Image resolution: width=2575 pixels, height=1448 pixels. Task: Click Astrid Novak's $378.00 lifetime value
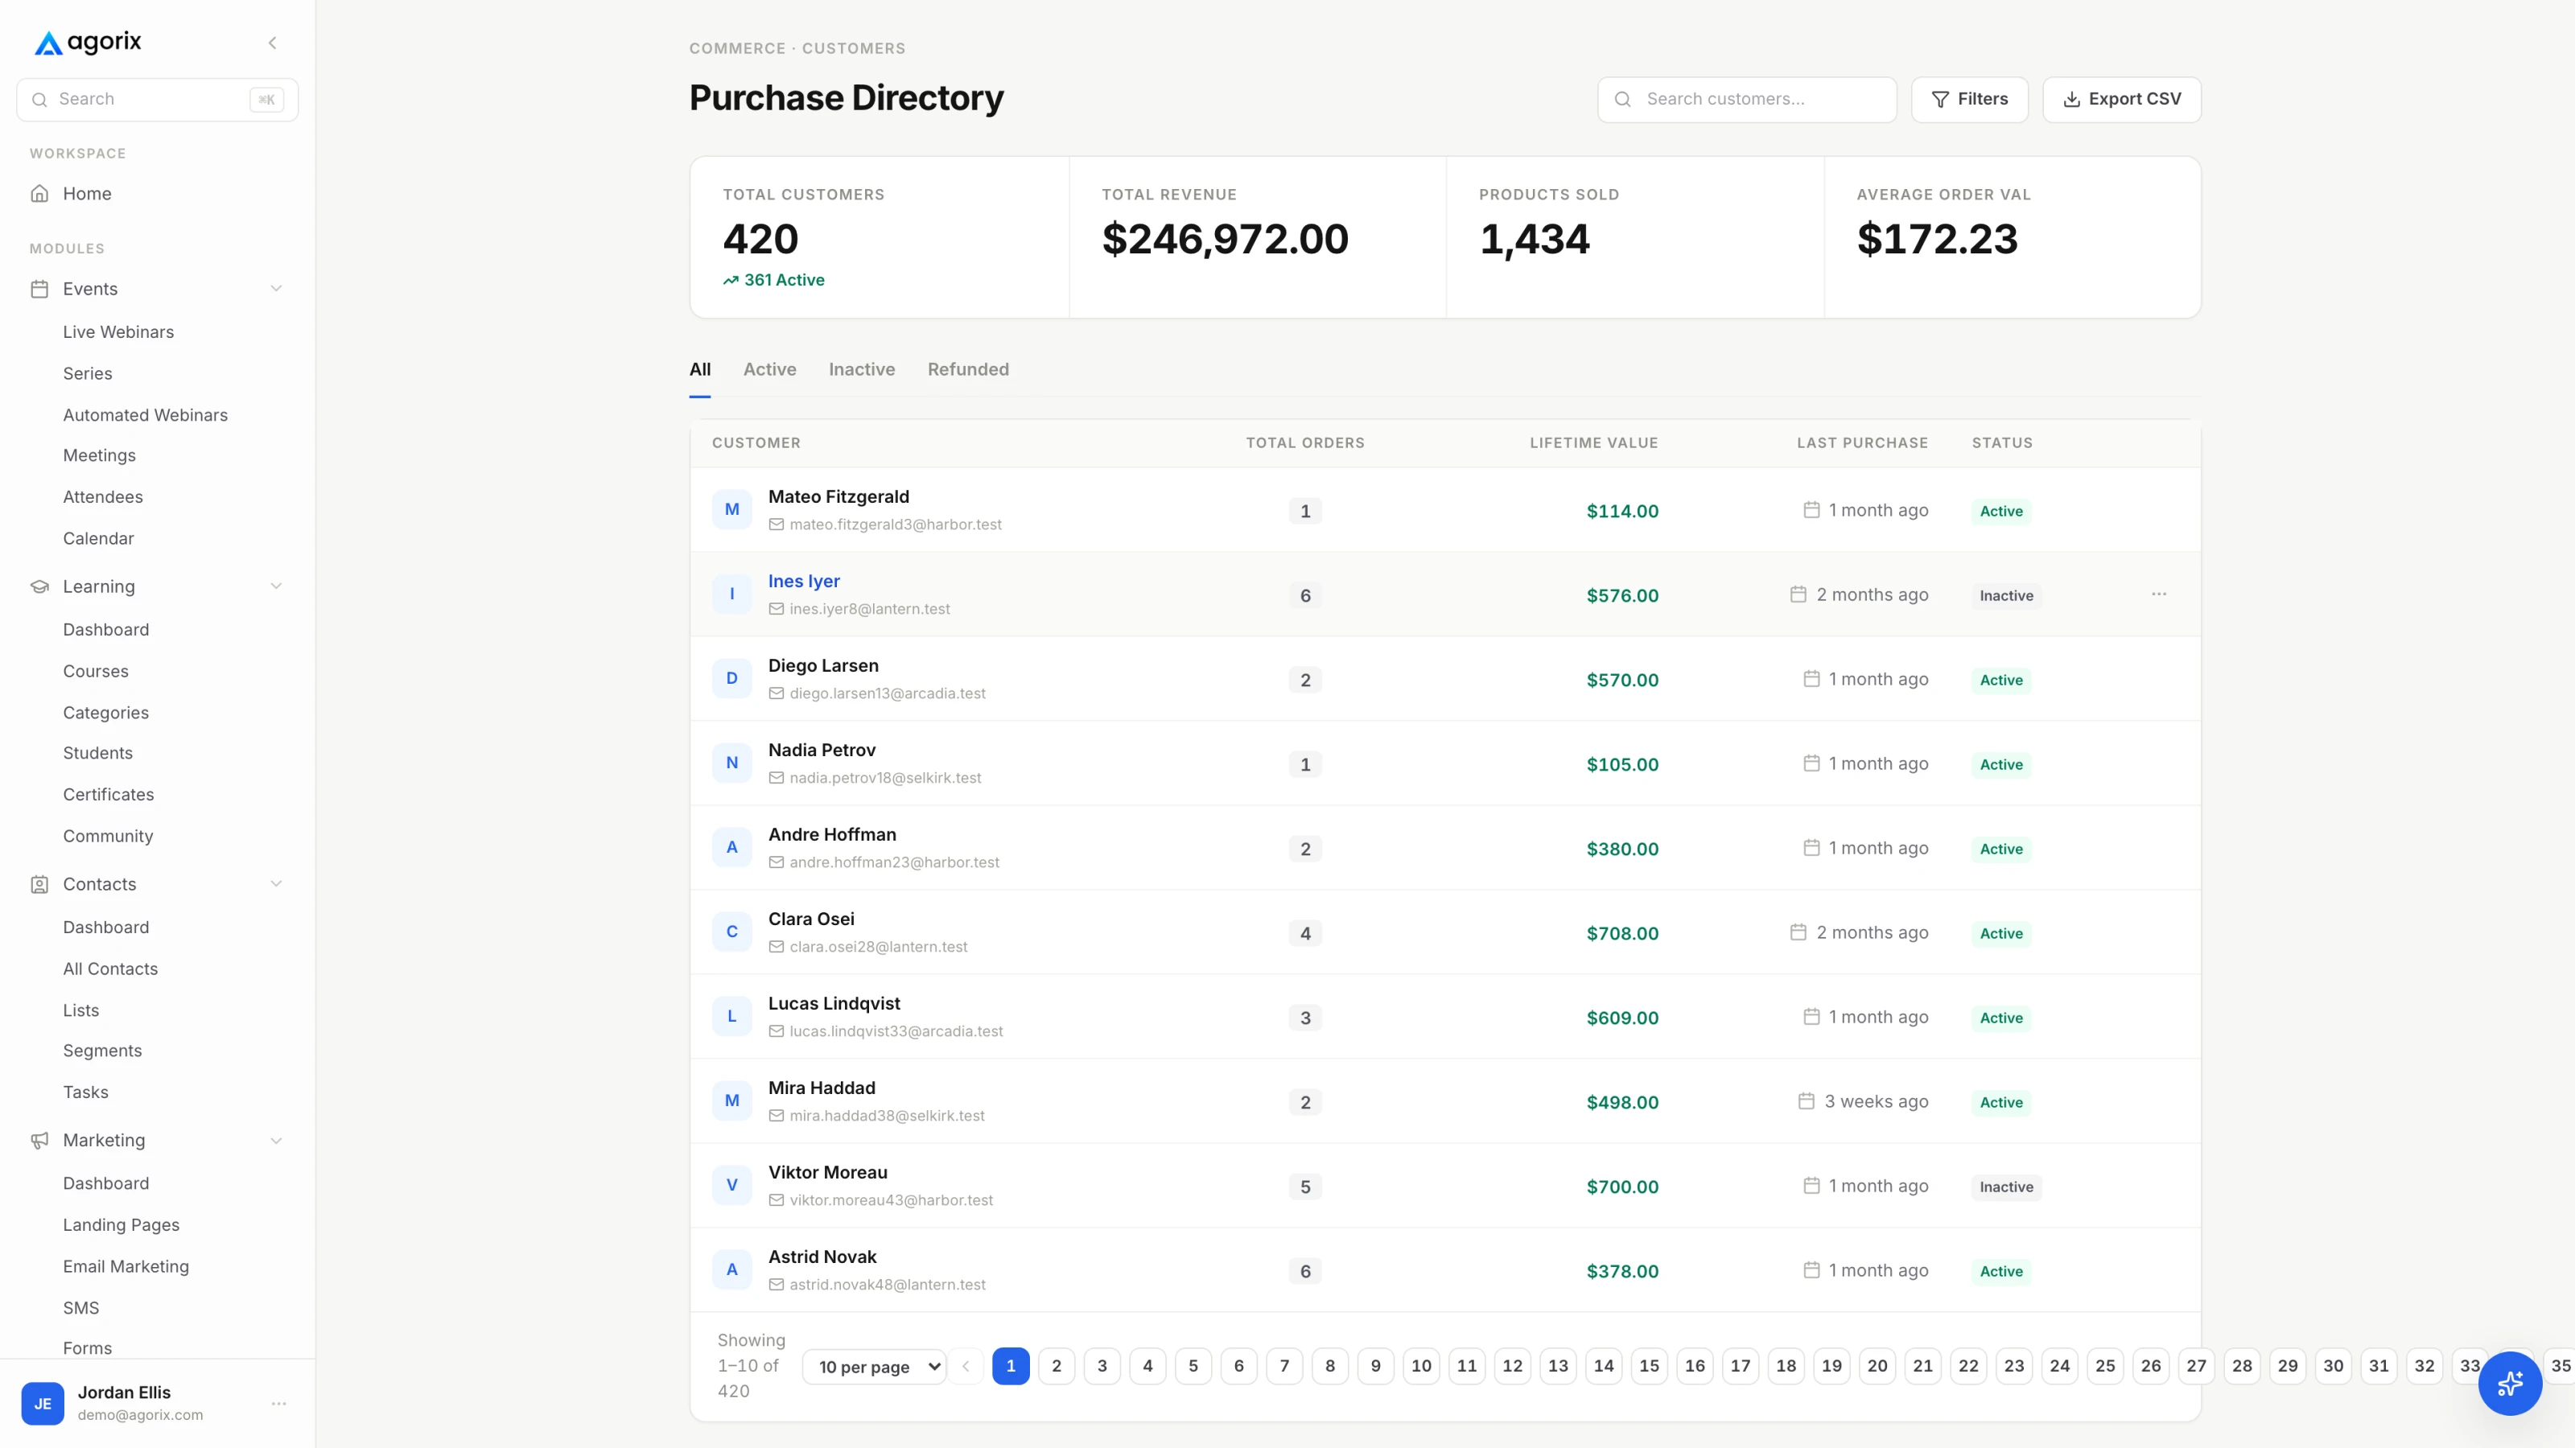click(1621, 1271)
